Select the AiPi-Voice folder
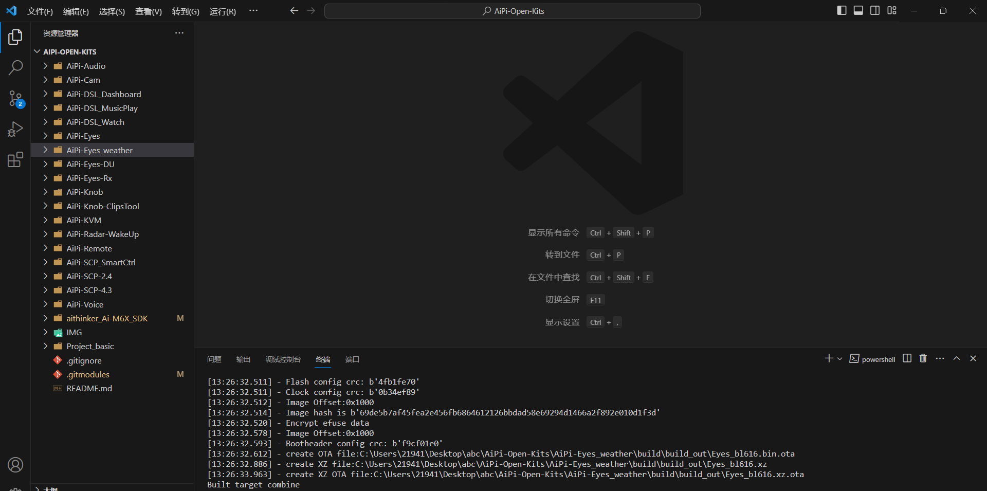Image resolution: width=987 pixels, height=491 pixels. 112,304
